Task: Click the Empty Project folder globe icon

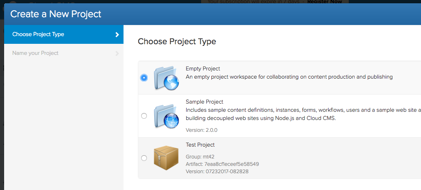Action: [x=166, y=77]
